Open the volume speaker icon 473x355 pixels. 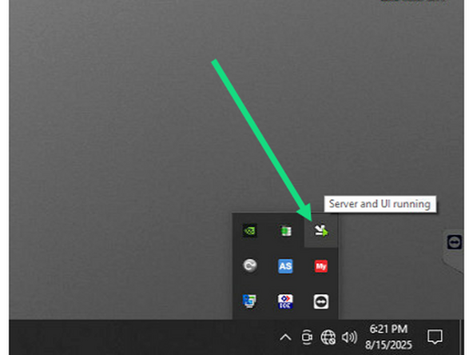[349, 337]
